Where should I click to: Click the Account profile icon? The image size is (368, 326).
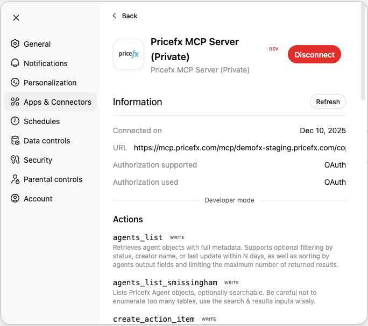[15, 199]
